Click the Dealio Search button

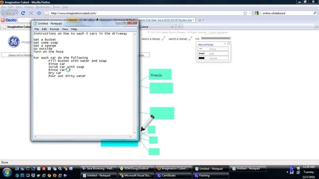point(73,20)
